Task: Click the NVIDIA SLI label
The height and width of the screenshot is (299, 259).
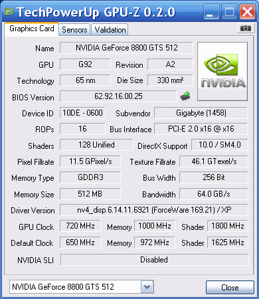Action: tap(36, 260)
